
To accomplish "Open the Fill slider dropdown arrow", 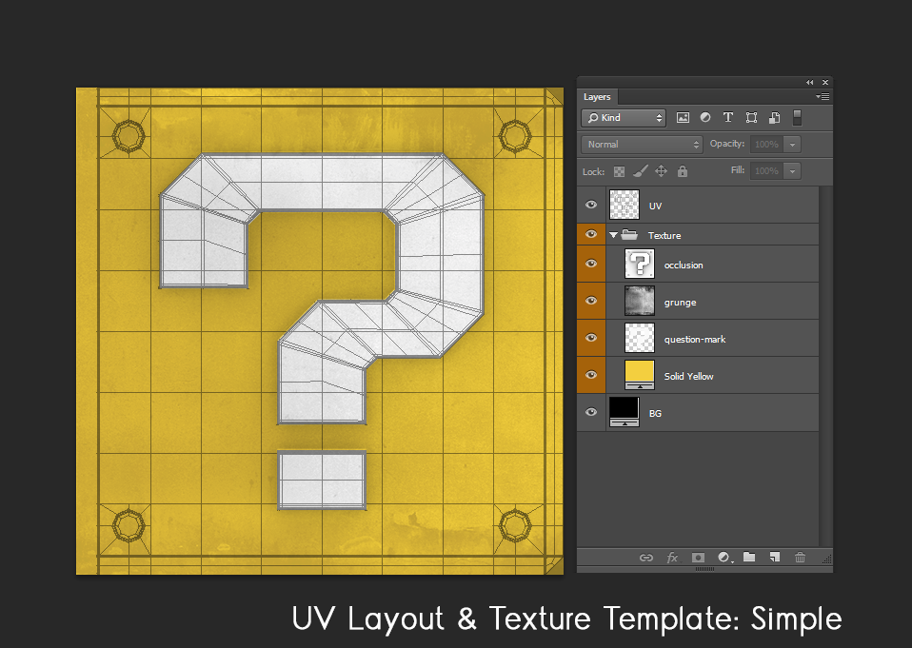I will tap(792, 171).
